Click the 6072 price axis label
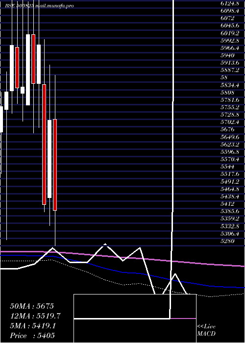 227,18
